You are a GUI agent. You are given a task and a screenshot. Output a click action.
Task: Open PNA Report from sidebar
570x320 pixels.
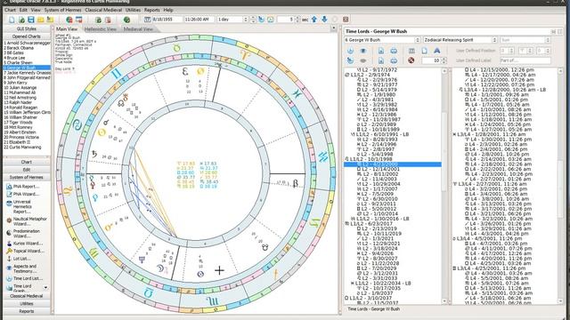pyautogui.click(x=23, y=187)
